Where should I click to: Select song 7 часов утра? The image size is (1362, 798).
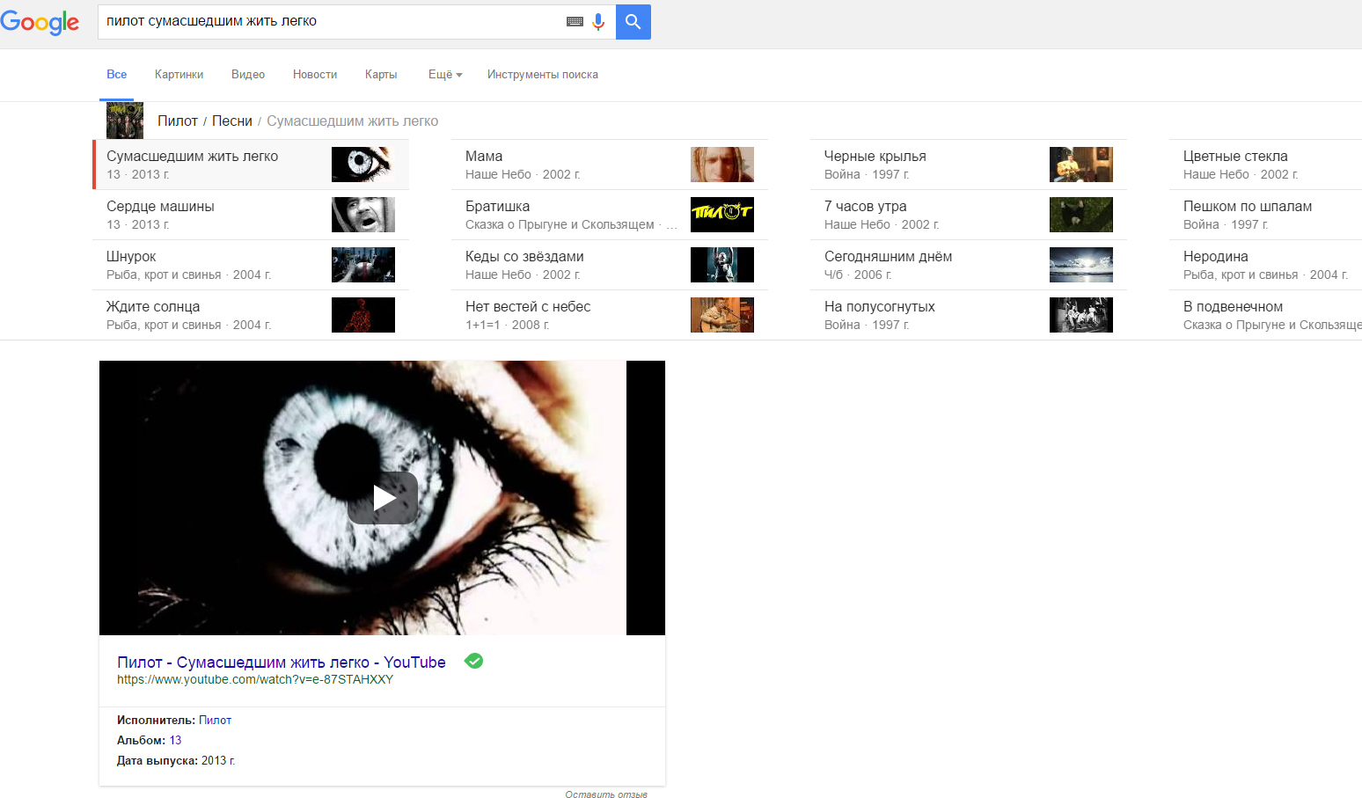(969, 215)
